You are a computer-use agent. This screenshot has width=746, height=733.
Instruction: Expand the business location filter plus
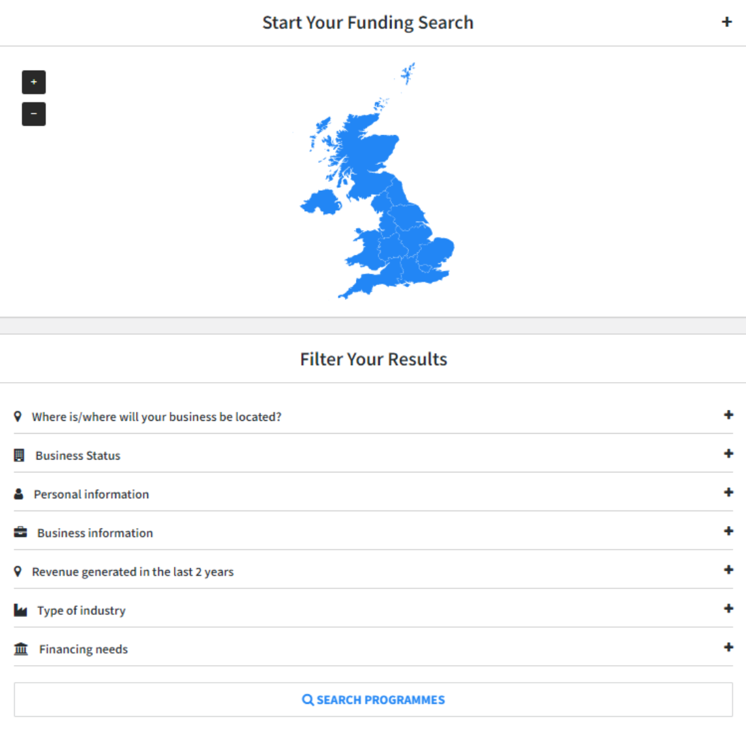[x=728, y=415]
